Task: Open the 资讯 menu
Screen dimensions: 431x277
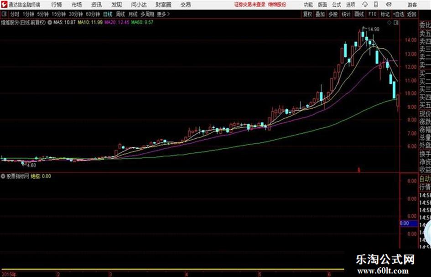Action: click(97, 5)
